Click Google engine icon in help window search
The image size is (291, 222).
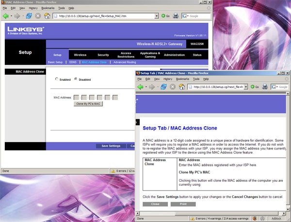pos(274,87)
